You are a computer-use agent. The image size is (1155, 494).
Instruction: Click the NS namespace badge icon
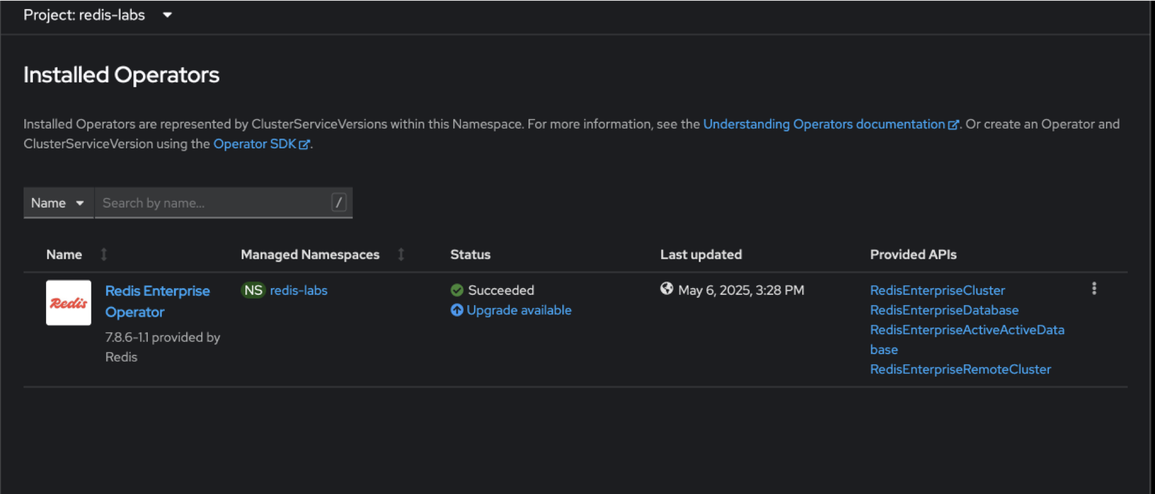click(x=253, y=291)
